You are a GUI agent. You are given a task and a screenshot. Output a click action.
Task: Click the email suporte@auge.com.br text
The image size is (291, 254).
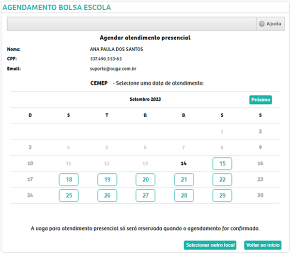(x=113, y=69)
